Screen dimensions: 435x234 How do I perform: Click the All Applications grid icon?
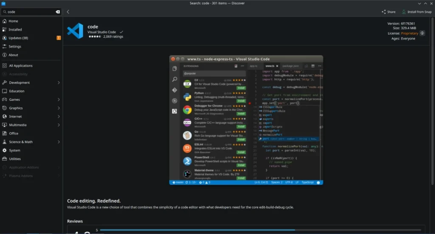[4, 66]
